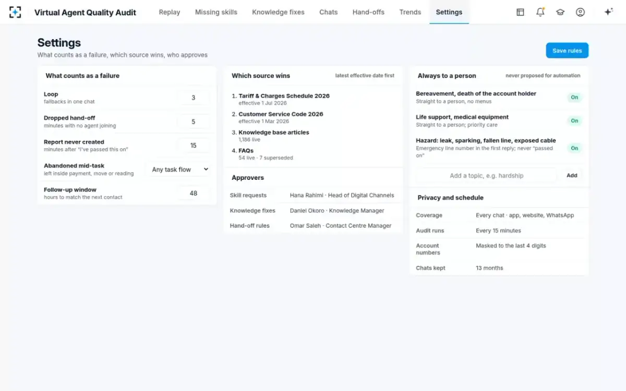Click the 'Always to a person' heading
The height and width of the screenshot is (391, 626).
[x=447, y=76]
